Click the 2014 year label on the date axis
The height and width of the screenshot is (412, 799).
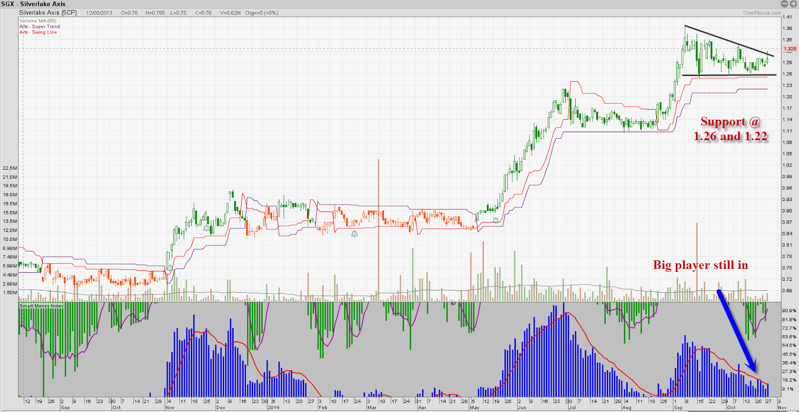(x=274, y=408)
